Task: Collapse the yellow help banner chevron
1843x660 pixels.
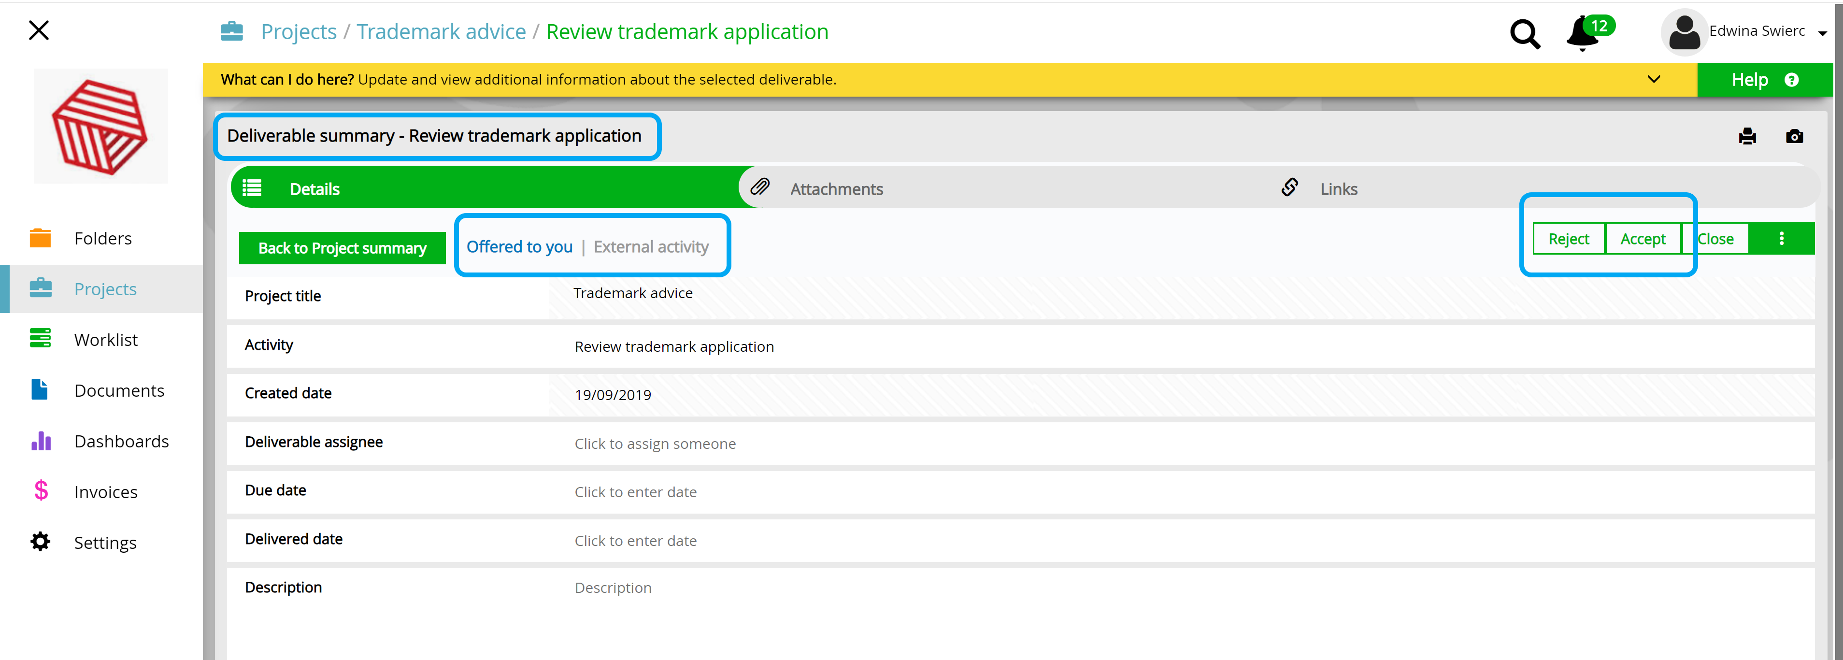Action: pyautogui.click(x=1654, y=79)
